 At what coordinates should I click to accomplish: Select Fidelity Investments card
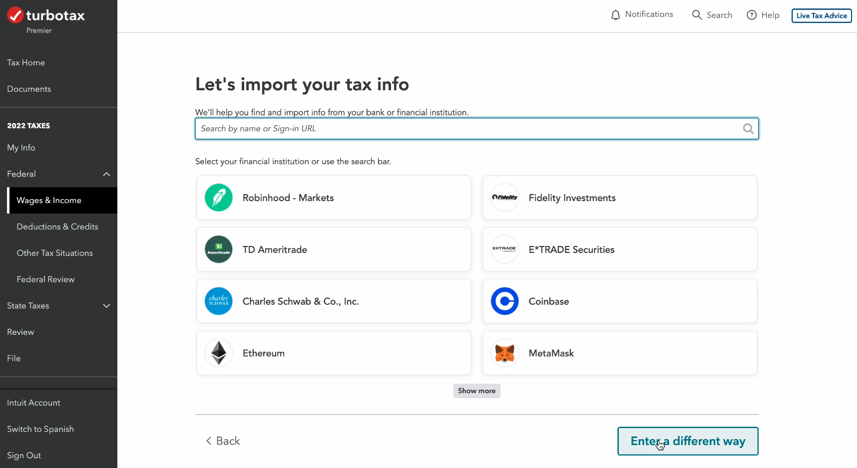[620, 198]
